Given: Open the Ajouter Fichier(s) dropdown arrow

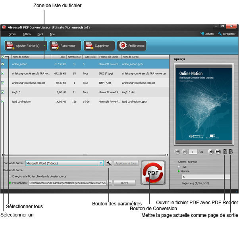Looking at the screenshot, I should (x=45, y=46).
